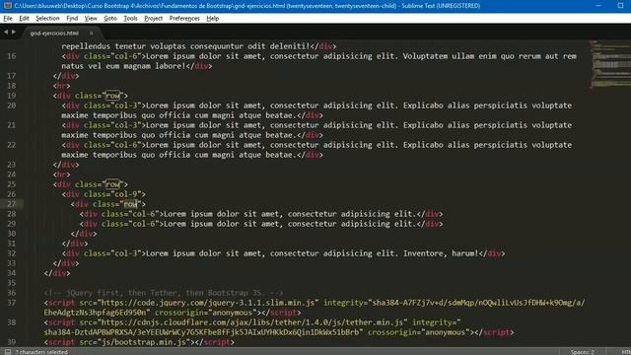Image resolution: width=631 pixels, height=355 pixels.
Task: Click 'characters selected' status bar text
Action: coord(41,352)
